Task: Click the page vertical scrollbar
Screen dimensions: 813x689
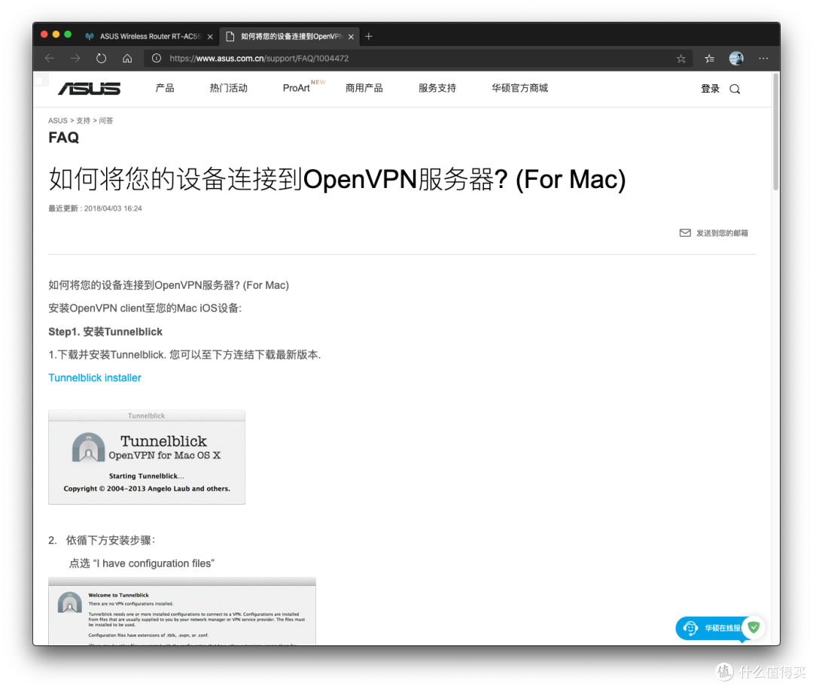Action: point(775,132)
